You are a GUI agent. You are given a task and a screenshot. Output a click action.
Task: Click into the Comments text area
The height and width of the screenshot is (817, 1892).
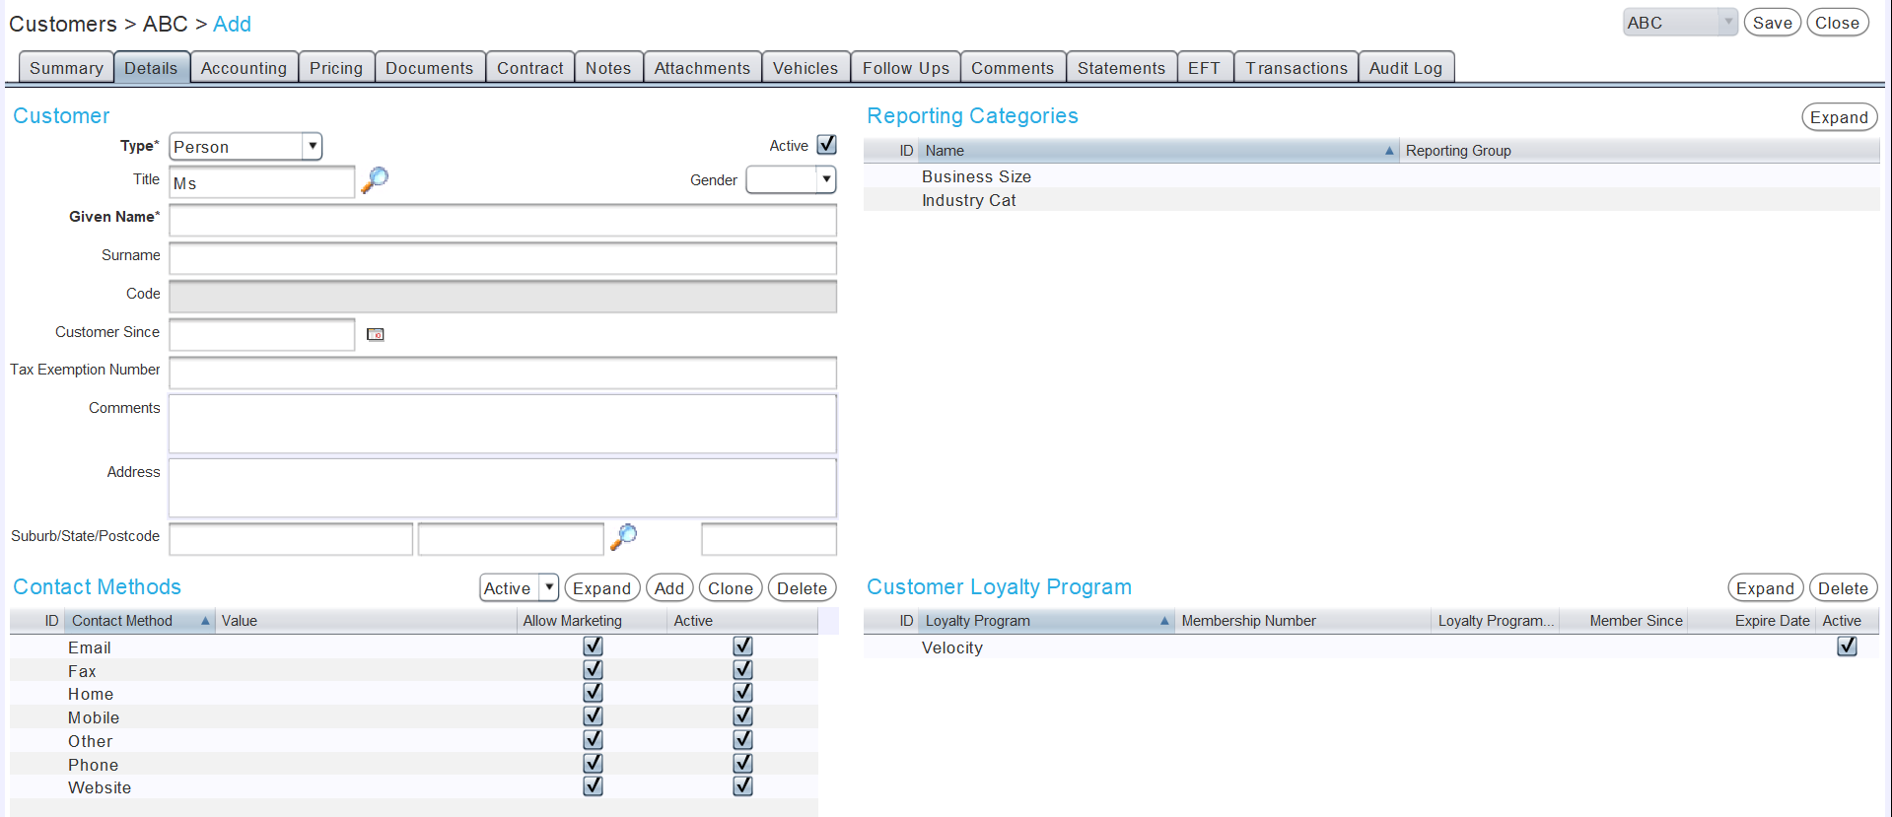point(503,424)
